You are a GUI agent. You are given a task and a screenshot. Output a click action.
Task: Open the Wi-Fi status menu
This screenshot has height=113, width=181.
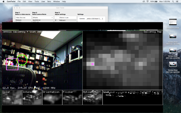click(x=148, y=2)
